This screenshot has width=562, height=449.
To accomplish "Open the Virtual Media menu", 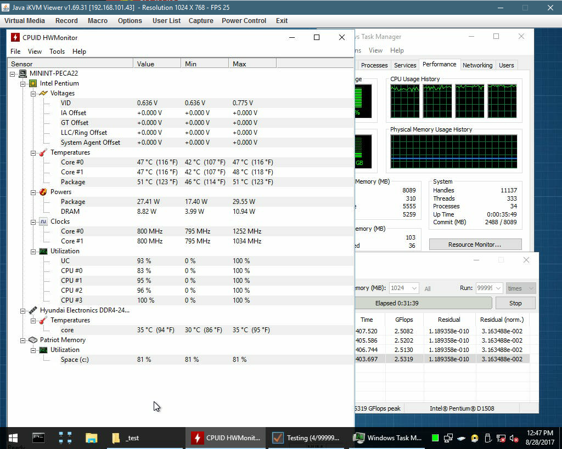I will click(25, 21).
